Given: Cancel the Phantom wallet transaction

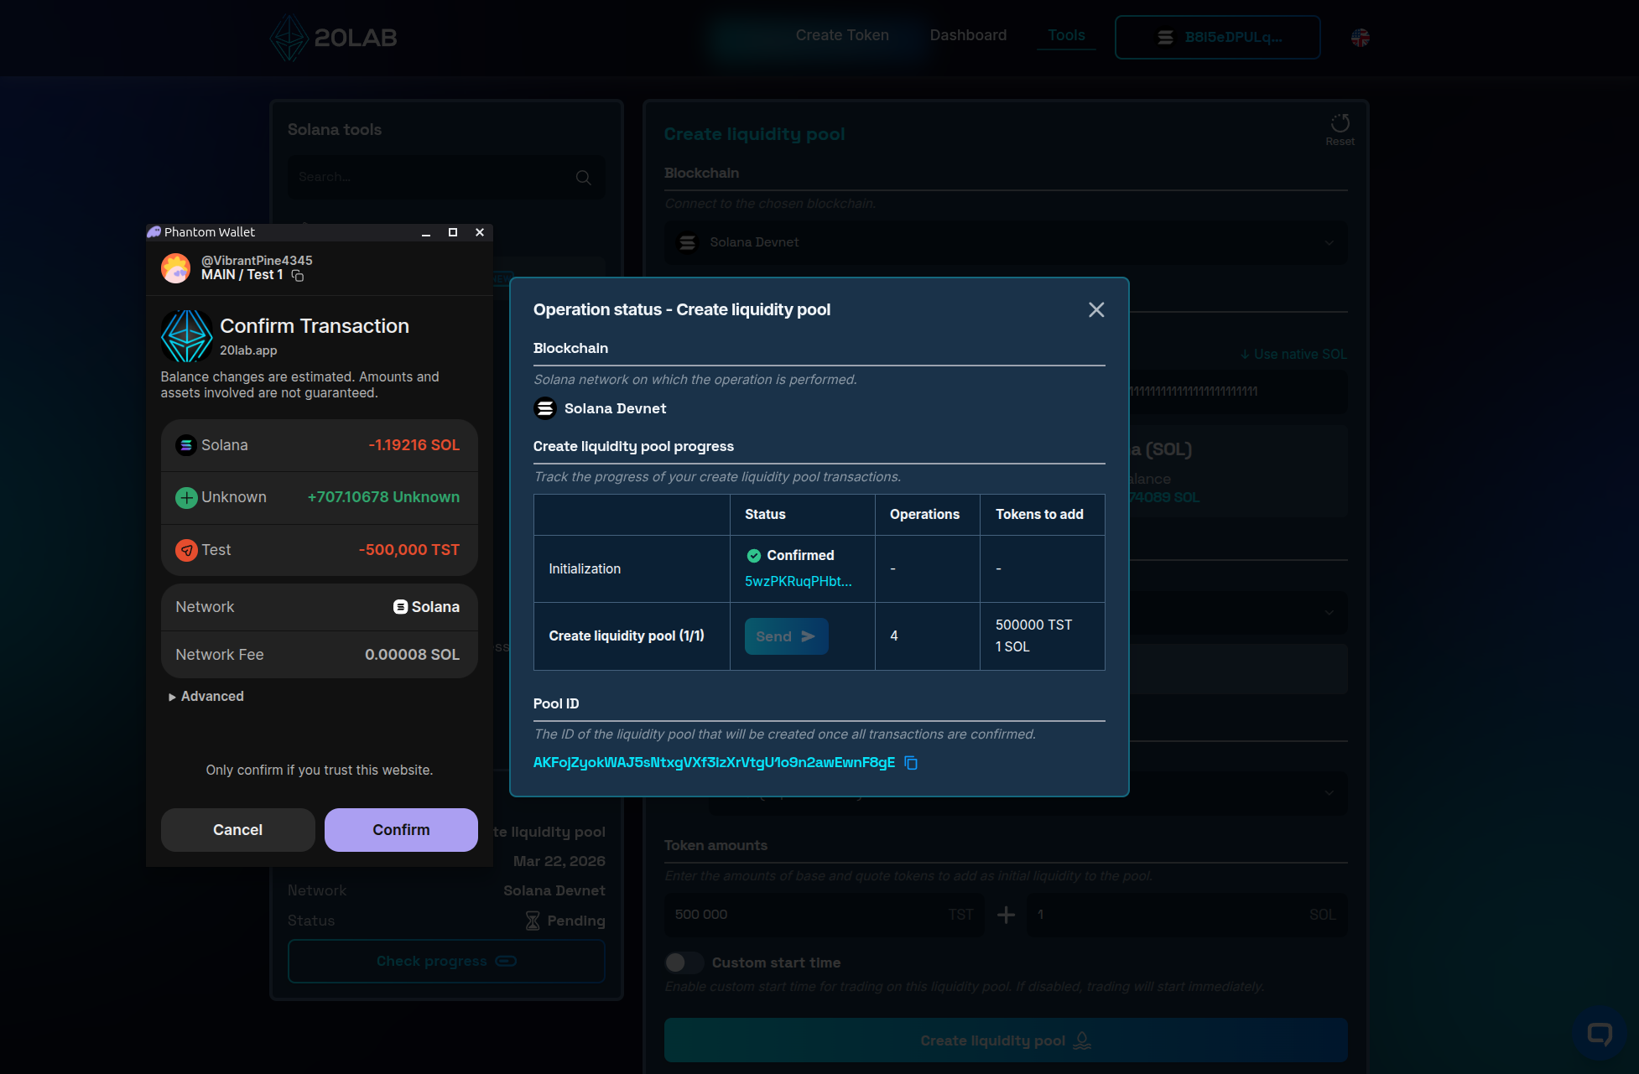Looking at the screenshot, I should (x=238, y=830).
